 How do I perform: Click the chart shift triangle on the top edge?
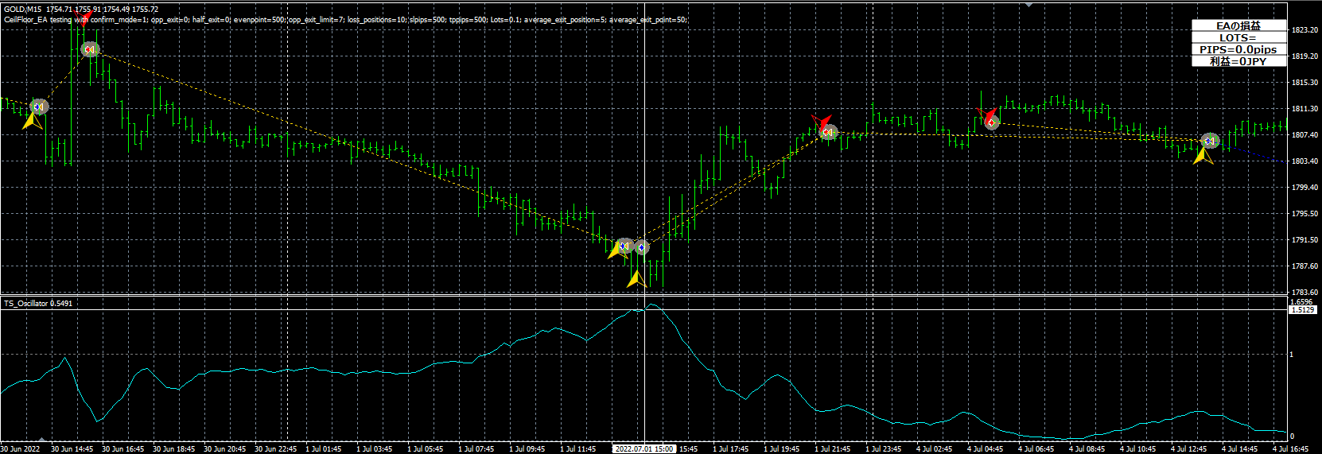coord(1029,4)
